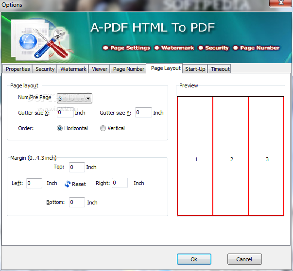Open the Watermark tab
293x271 pixels.
pos(73,69)
